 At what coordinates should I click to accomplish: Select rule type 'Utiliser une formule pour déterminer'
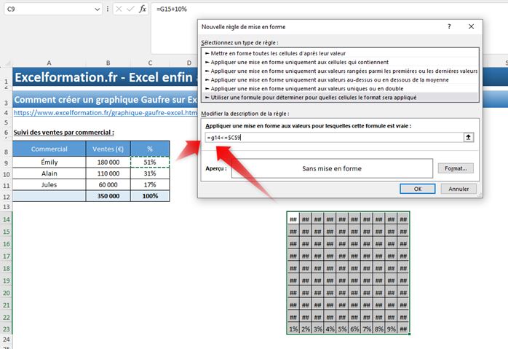coord(340,98)
